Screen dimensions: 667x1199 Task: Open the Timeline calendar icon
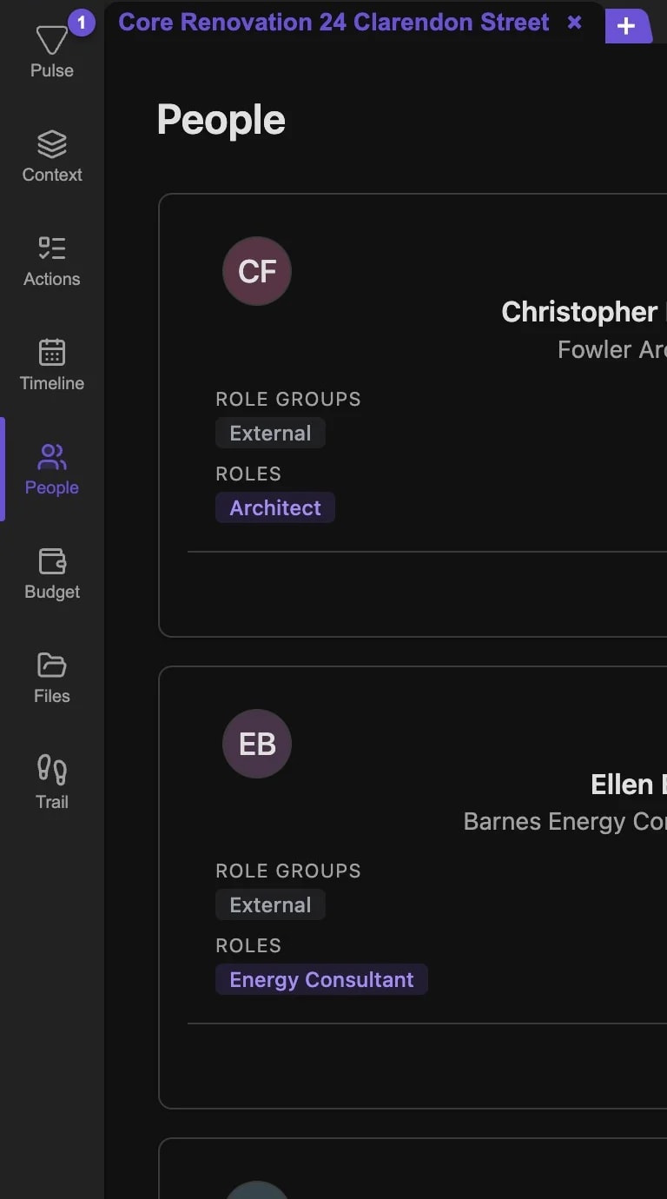[52, 353]
